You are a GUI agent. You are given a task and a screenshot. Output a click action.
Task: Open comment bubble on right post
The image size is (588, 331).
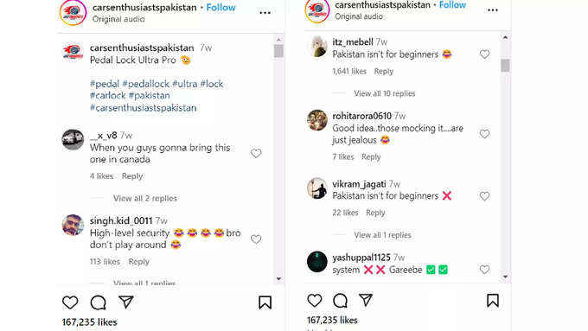tap(340, 301)
